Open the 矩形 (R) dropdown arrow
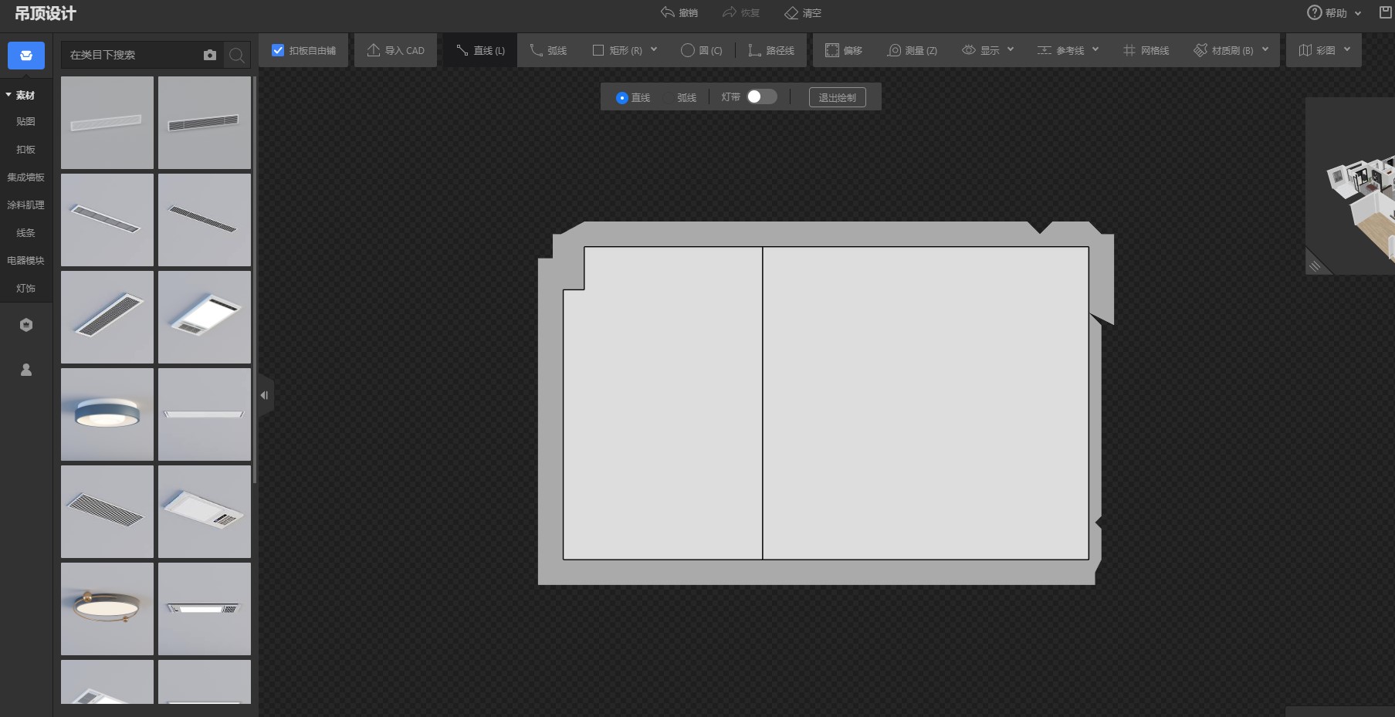Viewport: 1395px width, 717px height. (x=654, y=49)
